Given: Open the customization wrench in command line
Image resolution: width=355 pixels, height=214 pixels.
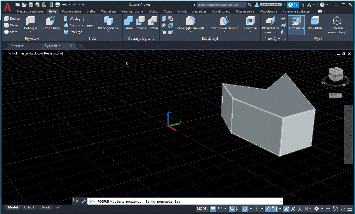Looking at the screenshot, I should (84, 201).
